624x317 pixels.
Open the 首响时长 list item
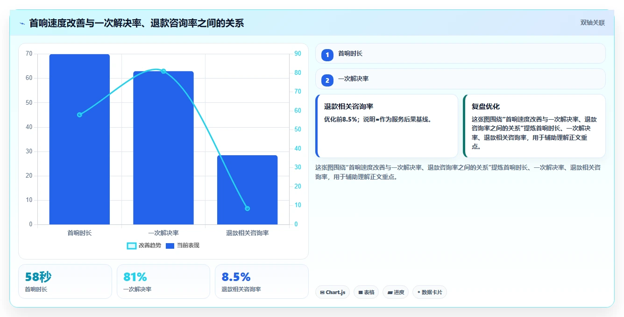tap(461, 53)
